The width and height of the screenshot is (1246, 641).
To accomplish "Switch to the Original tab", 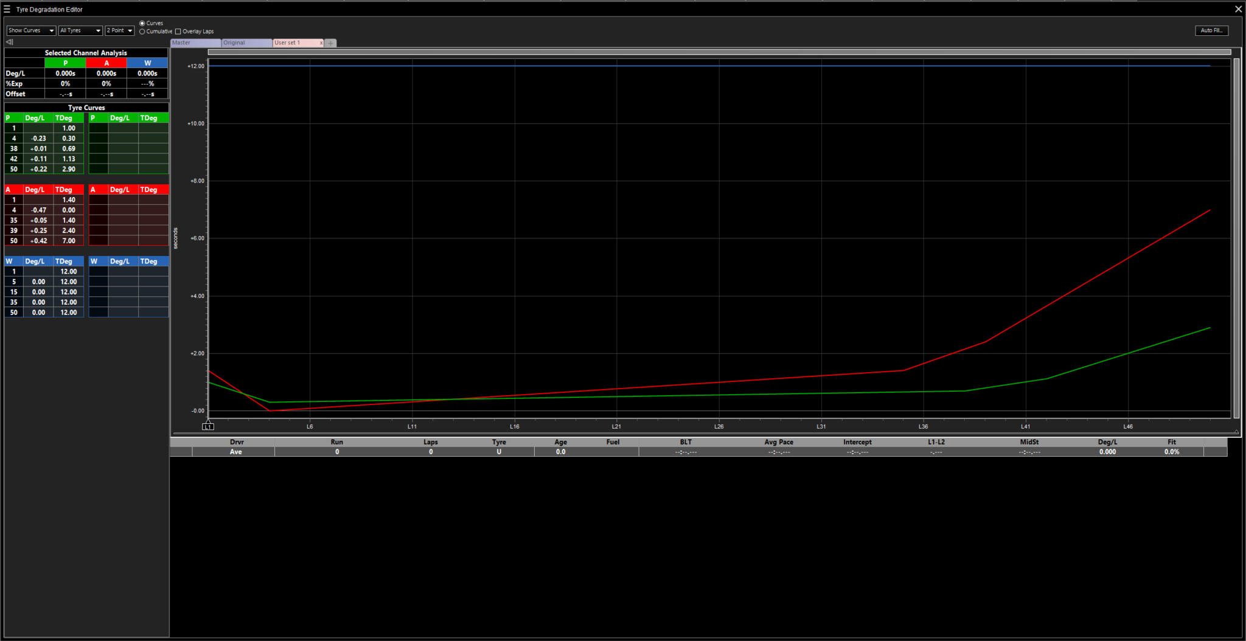I will 246,43.
